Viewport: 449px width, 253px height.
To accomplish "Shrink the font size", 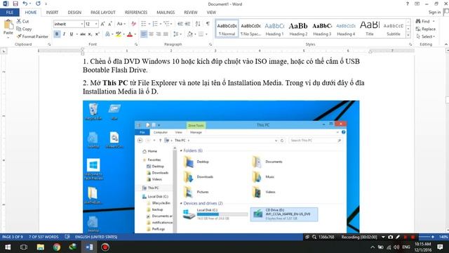I will coord(109,24).
